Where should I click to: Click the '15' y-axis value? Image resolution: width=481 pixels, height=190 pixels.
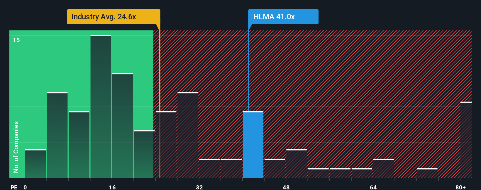(x=16, y=40)
